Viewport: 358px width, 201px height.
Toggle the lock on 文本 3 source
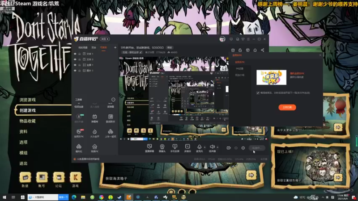click(x=80, y=59)
